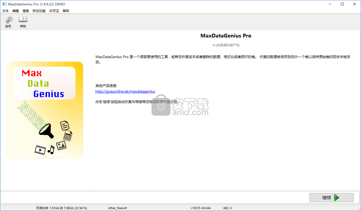Close the MaxDataGenius Pro window

coord(355,4)
